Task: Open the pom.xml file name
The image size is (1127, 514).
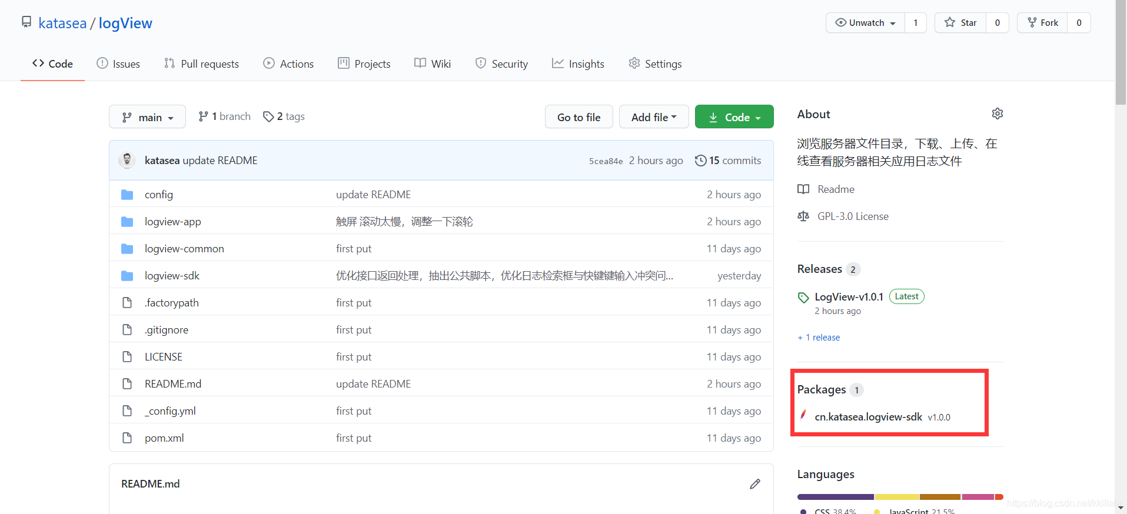Action: point(164,438)
